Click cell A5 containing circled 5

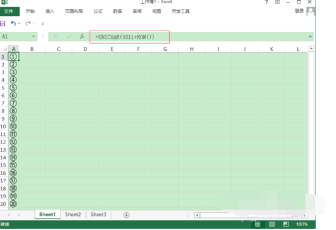pyautogui.click(x=13, y=88)
